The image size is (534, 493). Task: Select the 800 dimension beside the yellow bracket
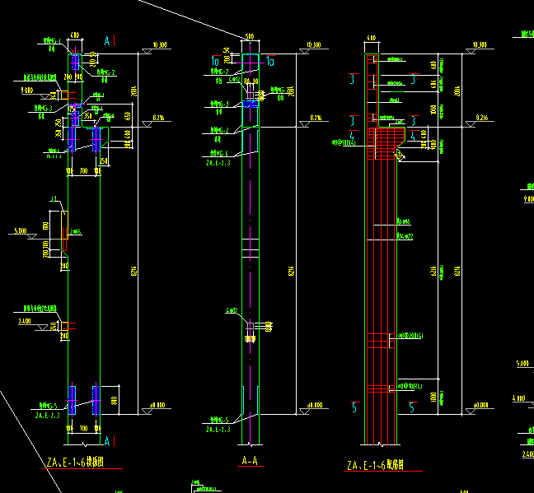pos(45,226)
